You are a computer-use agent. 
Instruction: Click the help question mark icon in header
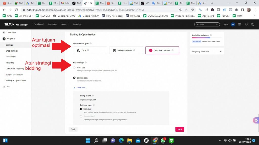[252, 24]
